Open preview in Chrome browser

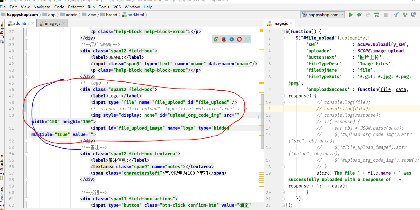[216, 39]
